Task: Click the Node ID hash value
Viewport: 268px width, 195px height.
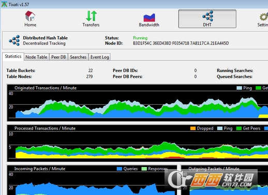Action: coord(181,43)
